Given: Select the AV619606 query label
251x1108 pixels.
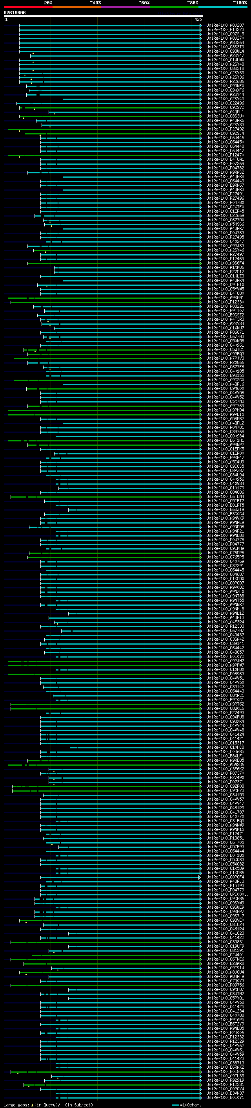Looking at the screenshot, I should pos(15,13).
